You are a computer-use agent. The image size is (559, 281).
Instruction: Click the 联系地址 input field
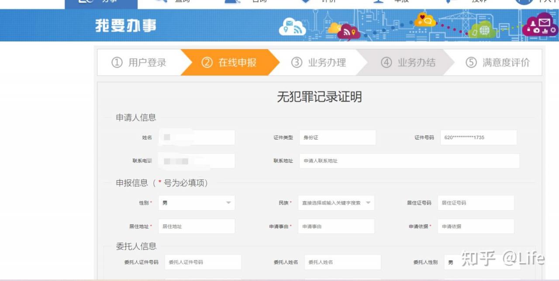pos(408,161)
